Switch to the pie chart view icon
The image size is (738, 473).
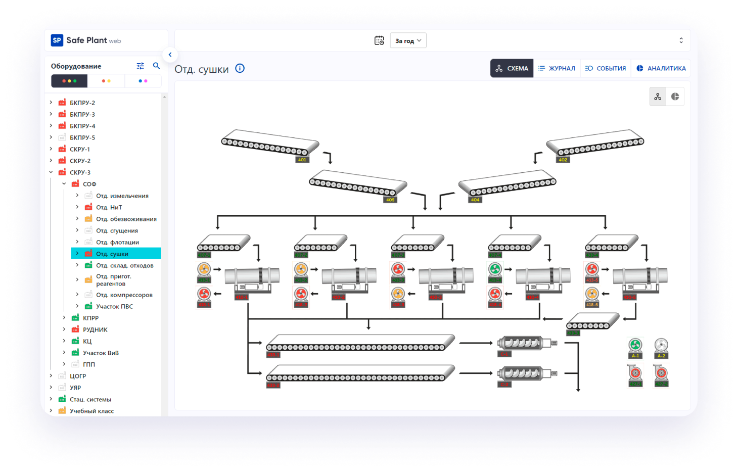coord(675,97)
